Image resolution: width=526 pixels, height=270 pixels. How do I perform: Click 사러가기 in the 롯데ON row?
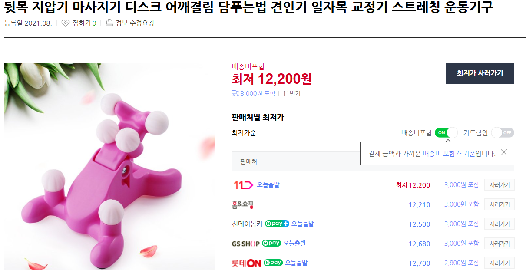(x=499, y=263)
